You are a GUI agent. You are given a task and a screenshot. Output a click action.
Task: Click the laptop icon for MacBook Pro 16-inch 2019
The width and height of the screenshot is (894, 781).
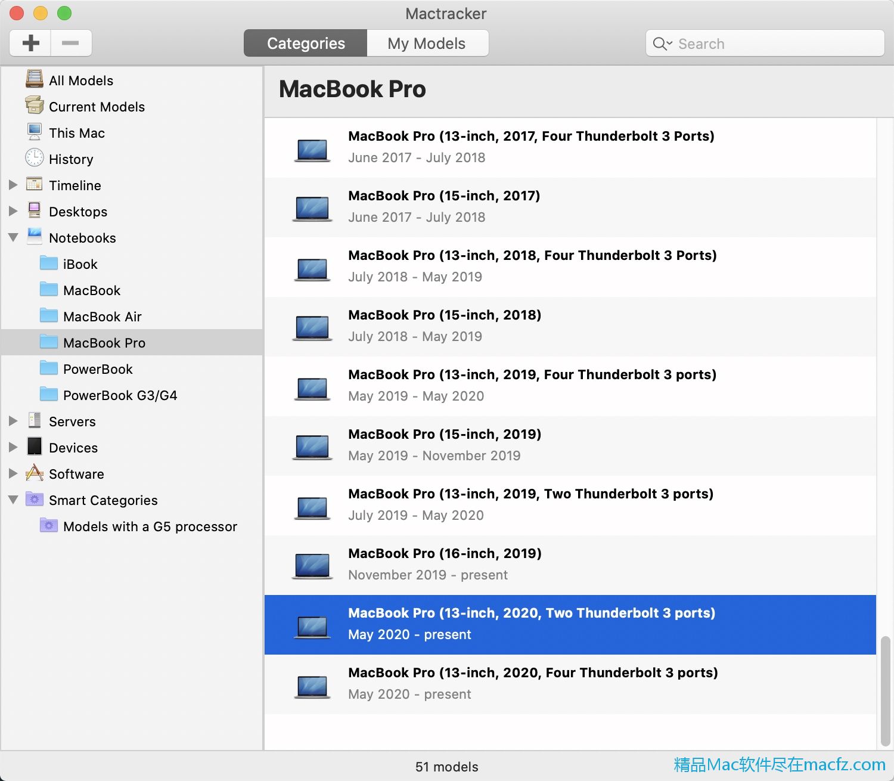tap(312, 566)
